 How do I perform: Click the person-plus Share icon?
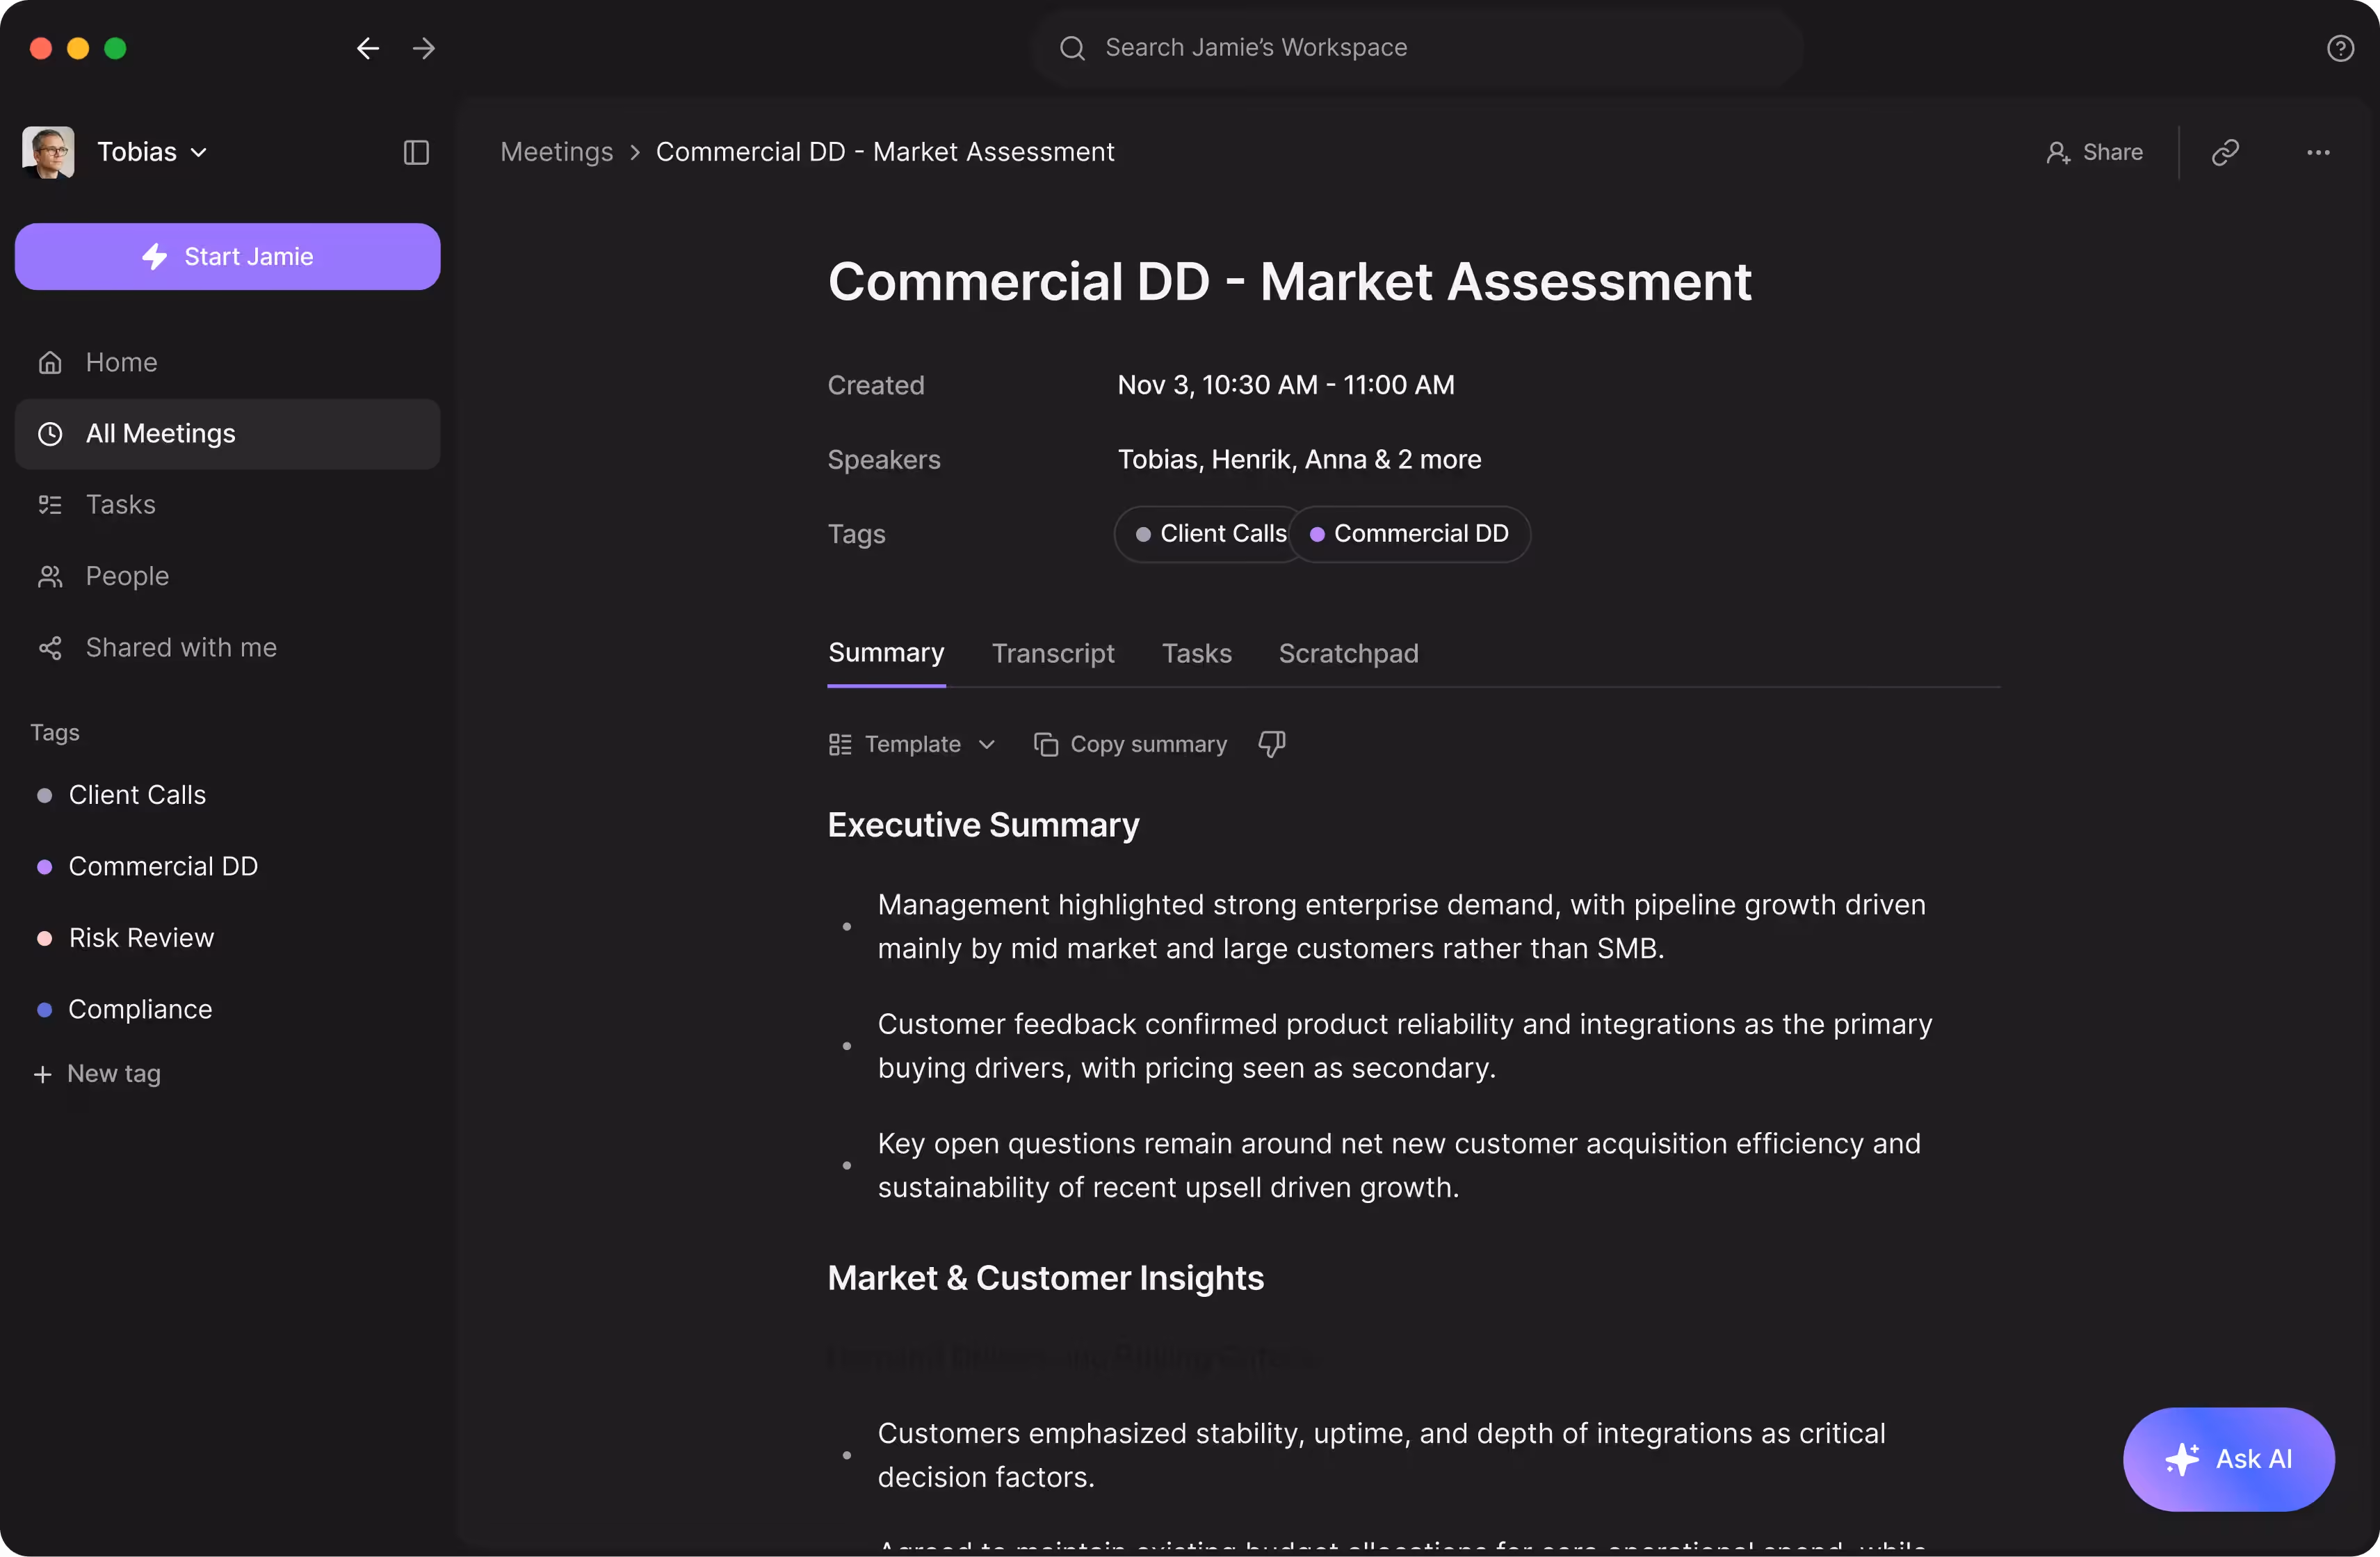click(2058, 152)
